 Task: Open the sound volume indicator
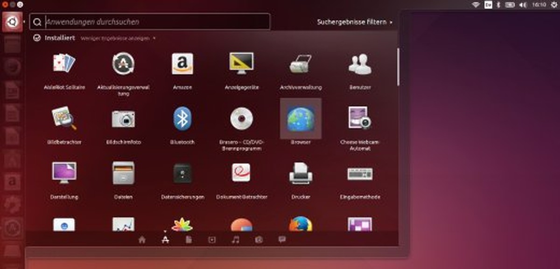[x=523, y=5]
